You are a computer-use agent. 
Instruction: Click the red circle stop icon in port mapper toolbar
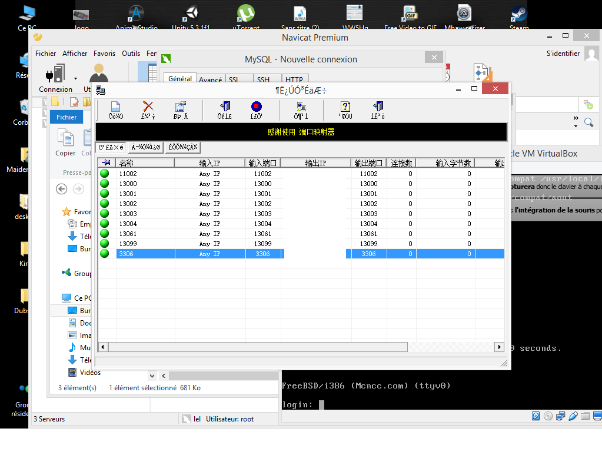point(257,107)
